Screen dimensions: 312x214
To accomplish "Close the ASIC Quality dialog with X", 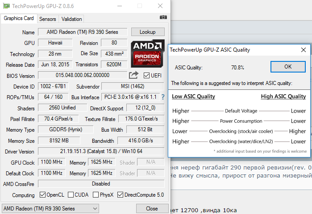I will (x=304, y=50).
